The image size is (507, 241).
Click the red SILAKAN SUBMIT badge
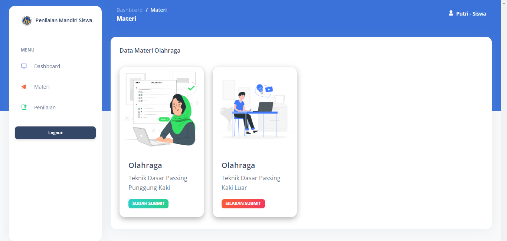pos(243,204)
